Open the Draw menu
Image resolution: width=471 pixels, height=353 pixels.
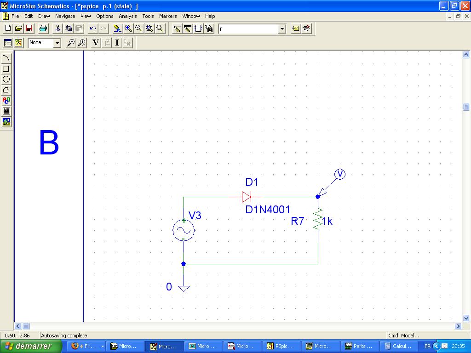point(44,16)
